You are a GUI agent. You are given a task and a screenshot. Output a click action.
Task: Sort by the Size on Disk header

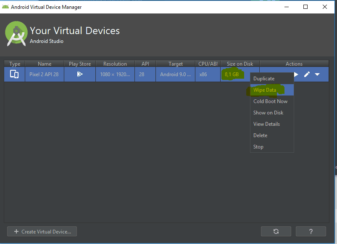[240, 64]
